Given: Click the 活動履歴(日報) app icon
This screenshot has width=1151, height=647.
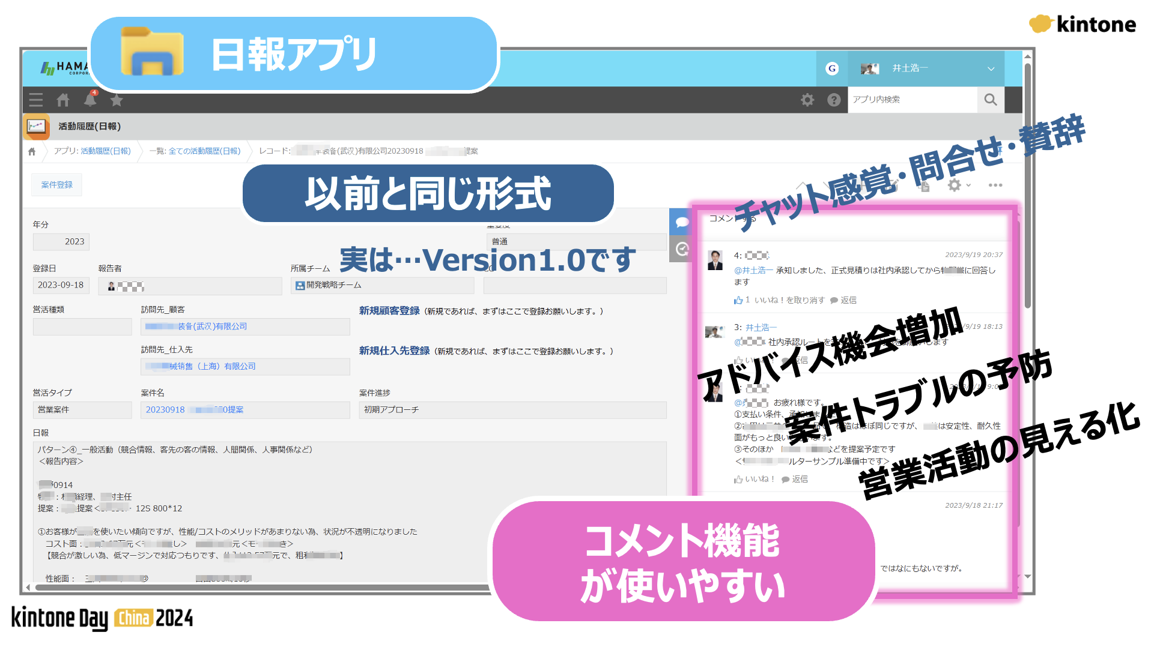Looking at the screenshot, I should (x=37, y=126).
